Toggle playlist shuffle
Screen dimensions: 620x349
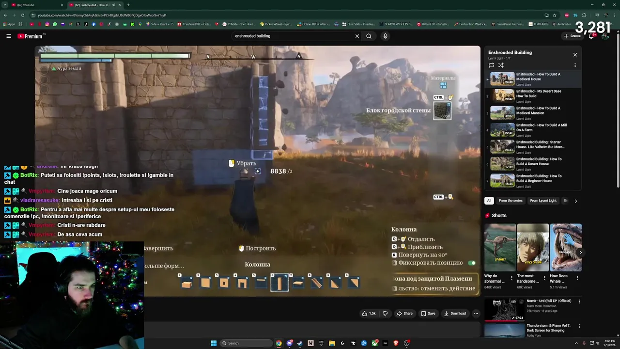501,65
